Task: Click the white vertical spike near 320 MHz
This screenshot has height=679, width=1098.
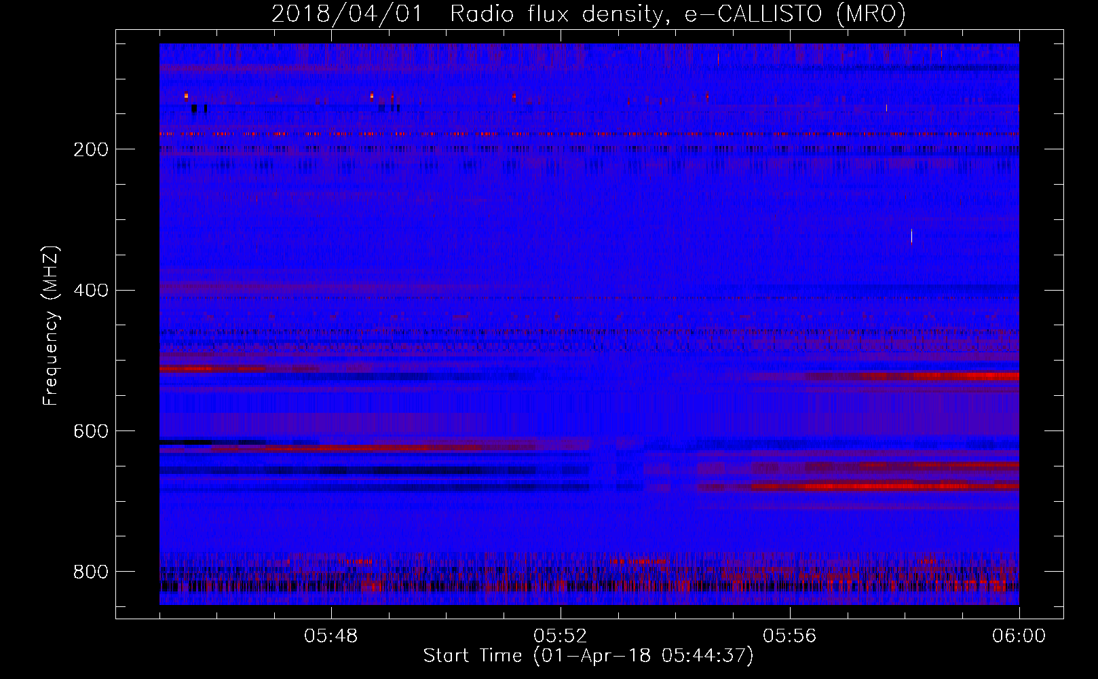Action: [x=911, y=236]
